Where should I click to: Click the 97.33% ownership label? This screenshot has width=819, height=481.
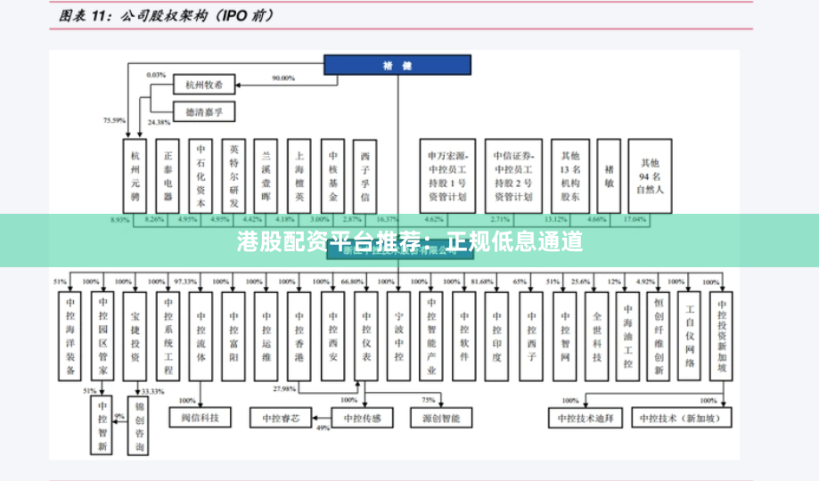[185, 281]
